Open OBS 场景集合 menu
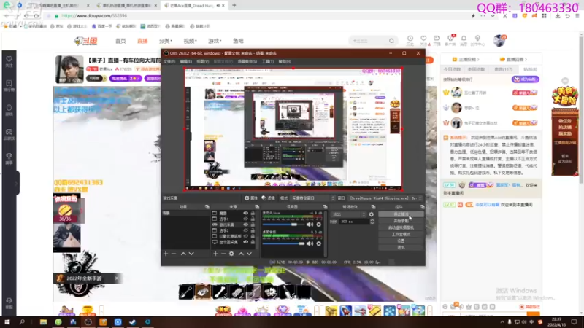This screenshot has height=328, width=584. (247, 61)
